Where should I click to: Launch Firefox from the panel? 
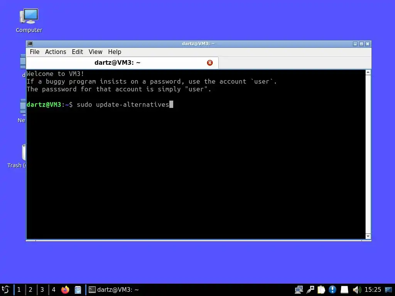(65, 290)
